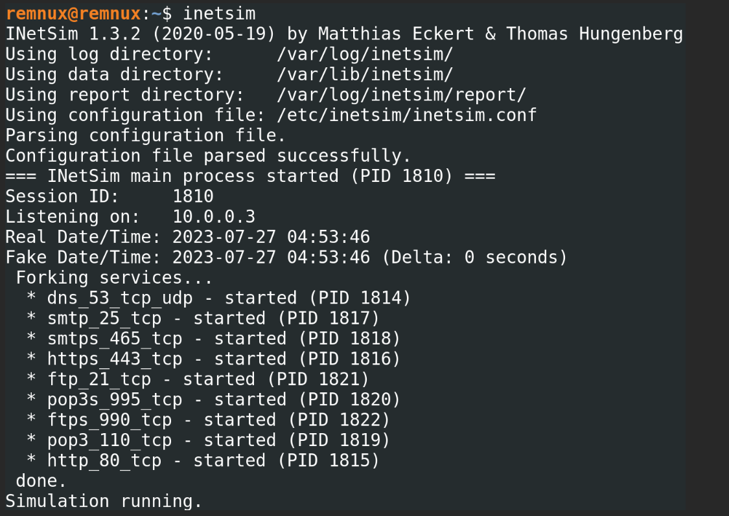The image size is (729, 516).
Task: Click the /var/log/inetsim/report/ report directory path
Action: tap(400, 95)
